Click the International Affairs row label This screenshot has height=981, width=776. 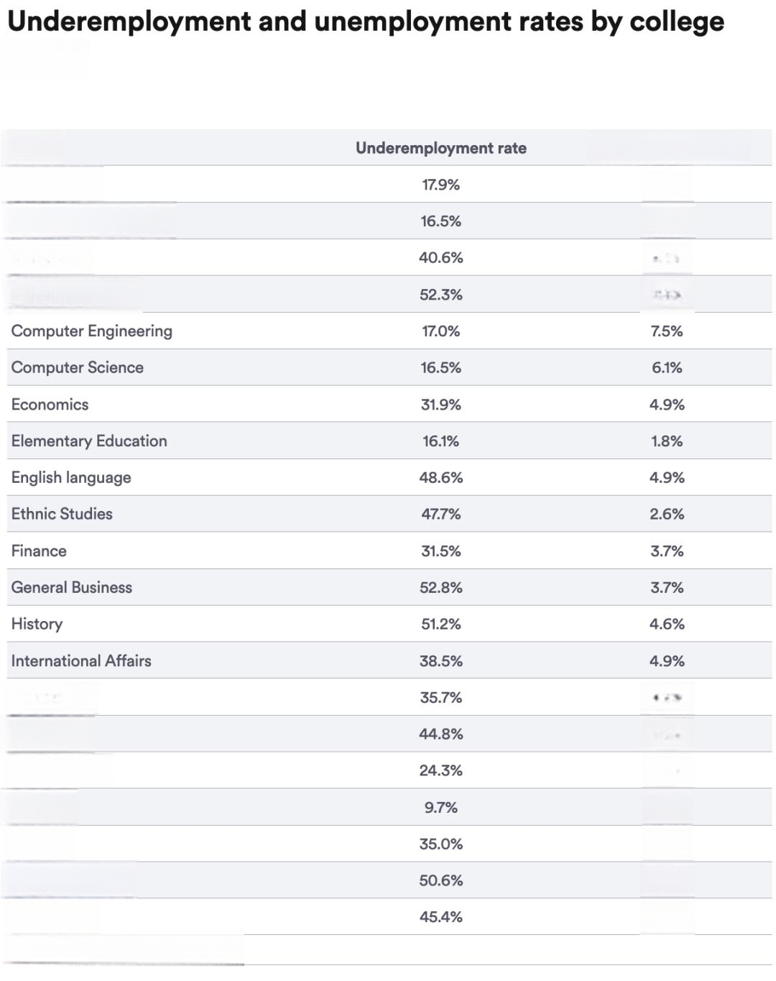click(81, 661)
